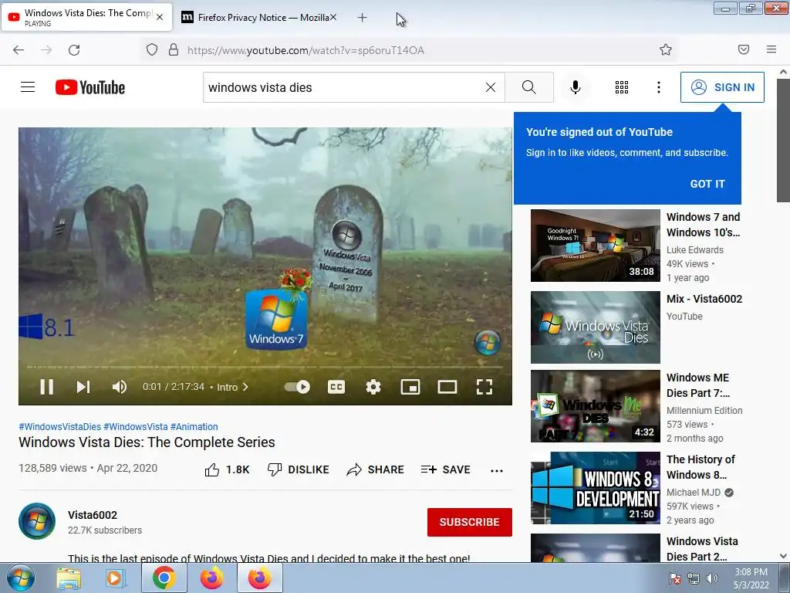Open system volume tray icon

[711, 578]
